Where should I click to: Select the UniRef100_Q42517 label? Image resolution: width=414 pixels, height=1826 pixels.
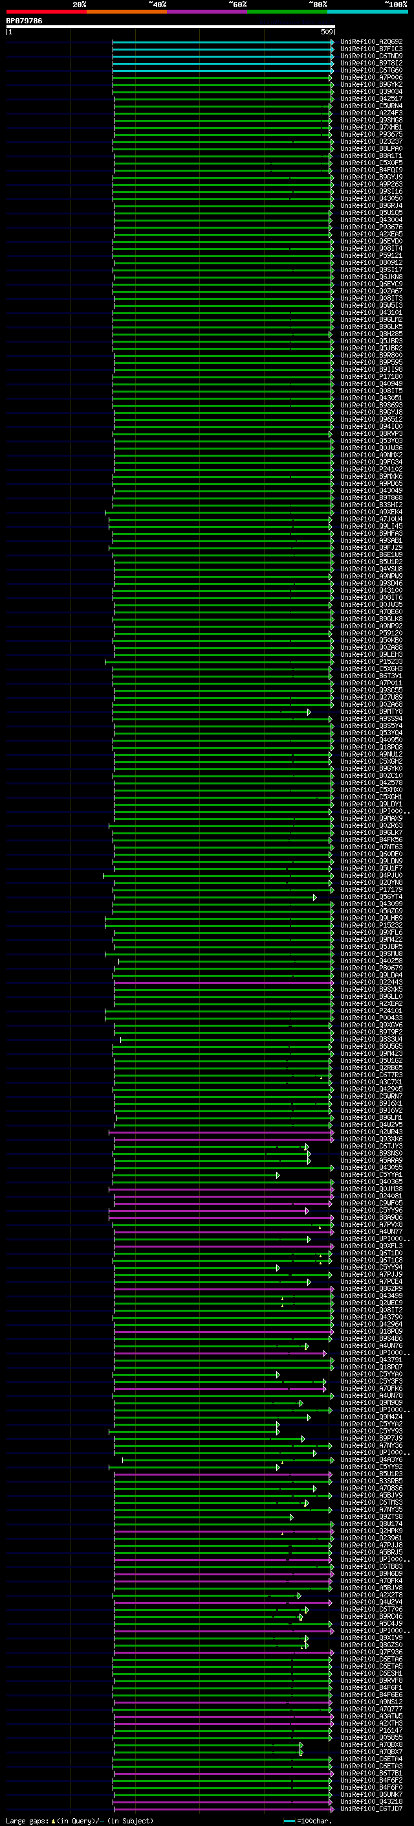pos(371,98)
